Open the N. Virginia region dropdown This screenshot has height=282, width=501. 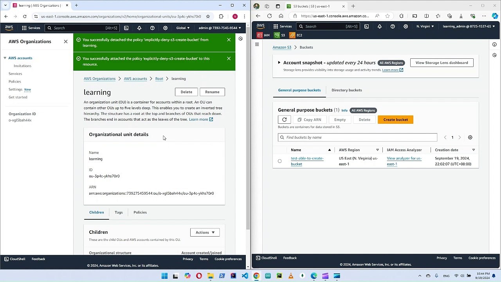(x=425, y=26)
